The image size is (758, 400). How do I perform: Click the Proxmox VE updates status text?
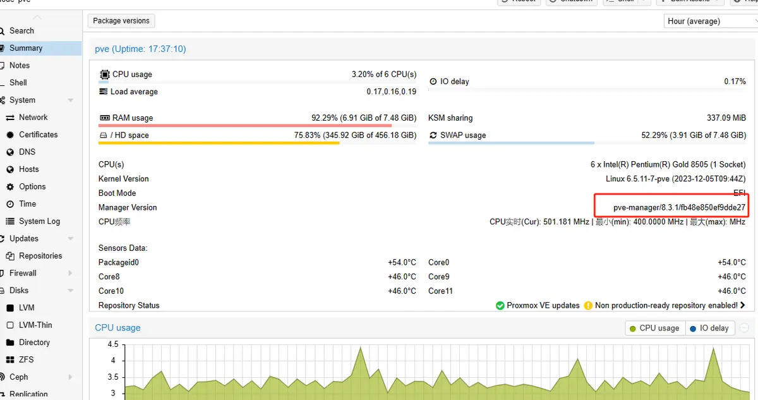tap(543, 305)
